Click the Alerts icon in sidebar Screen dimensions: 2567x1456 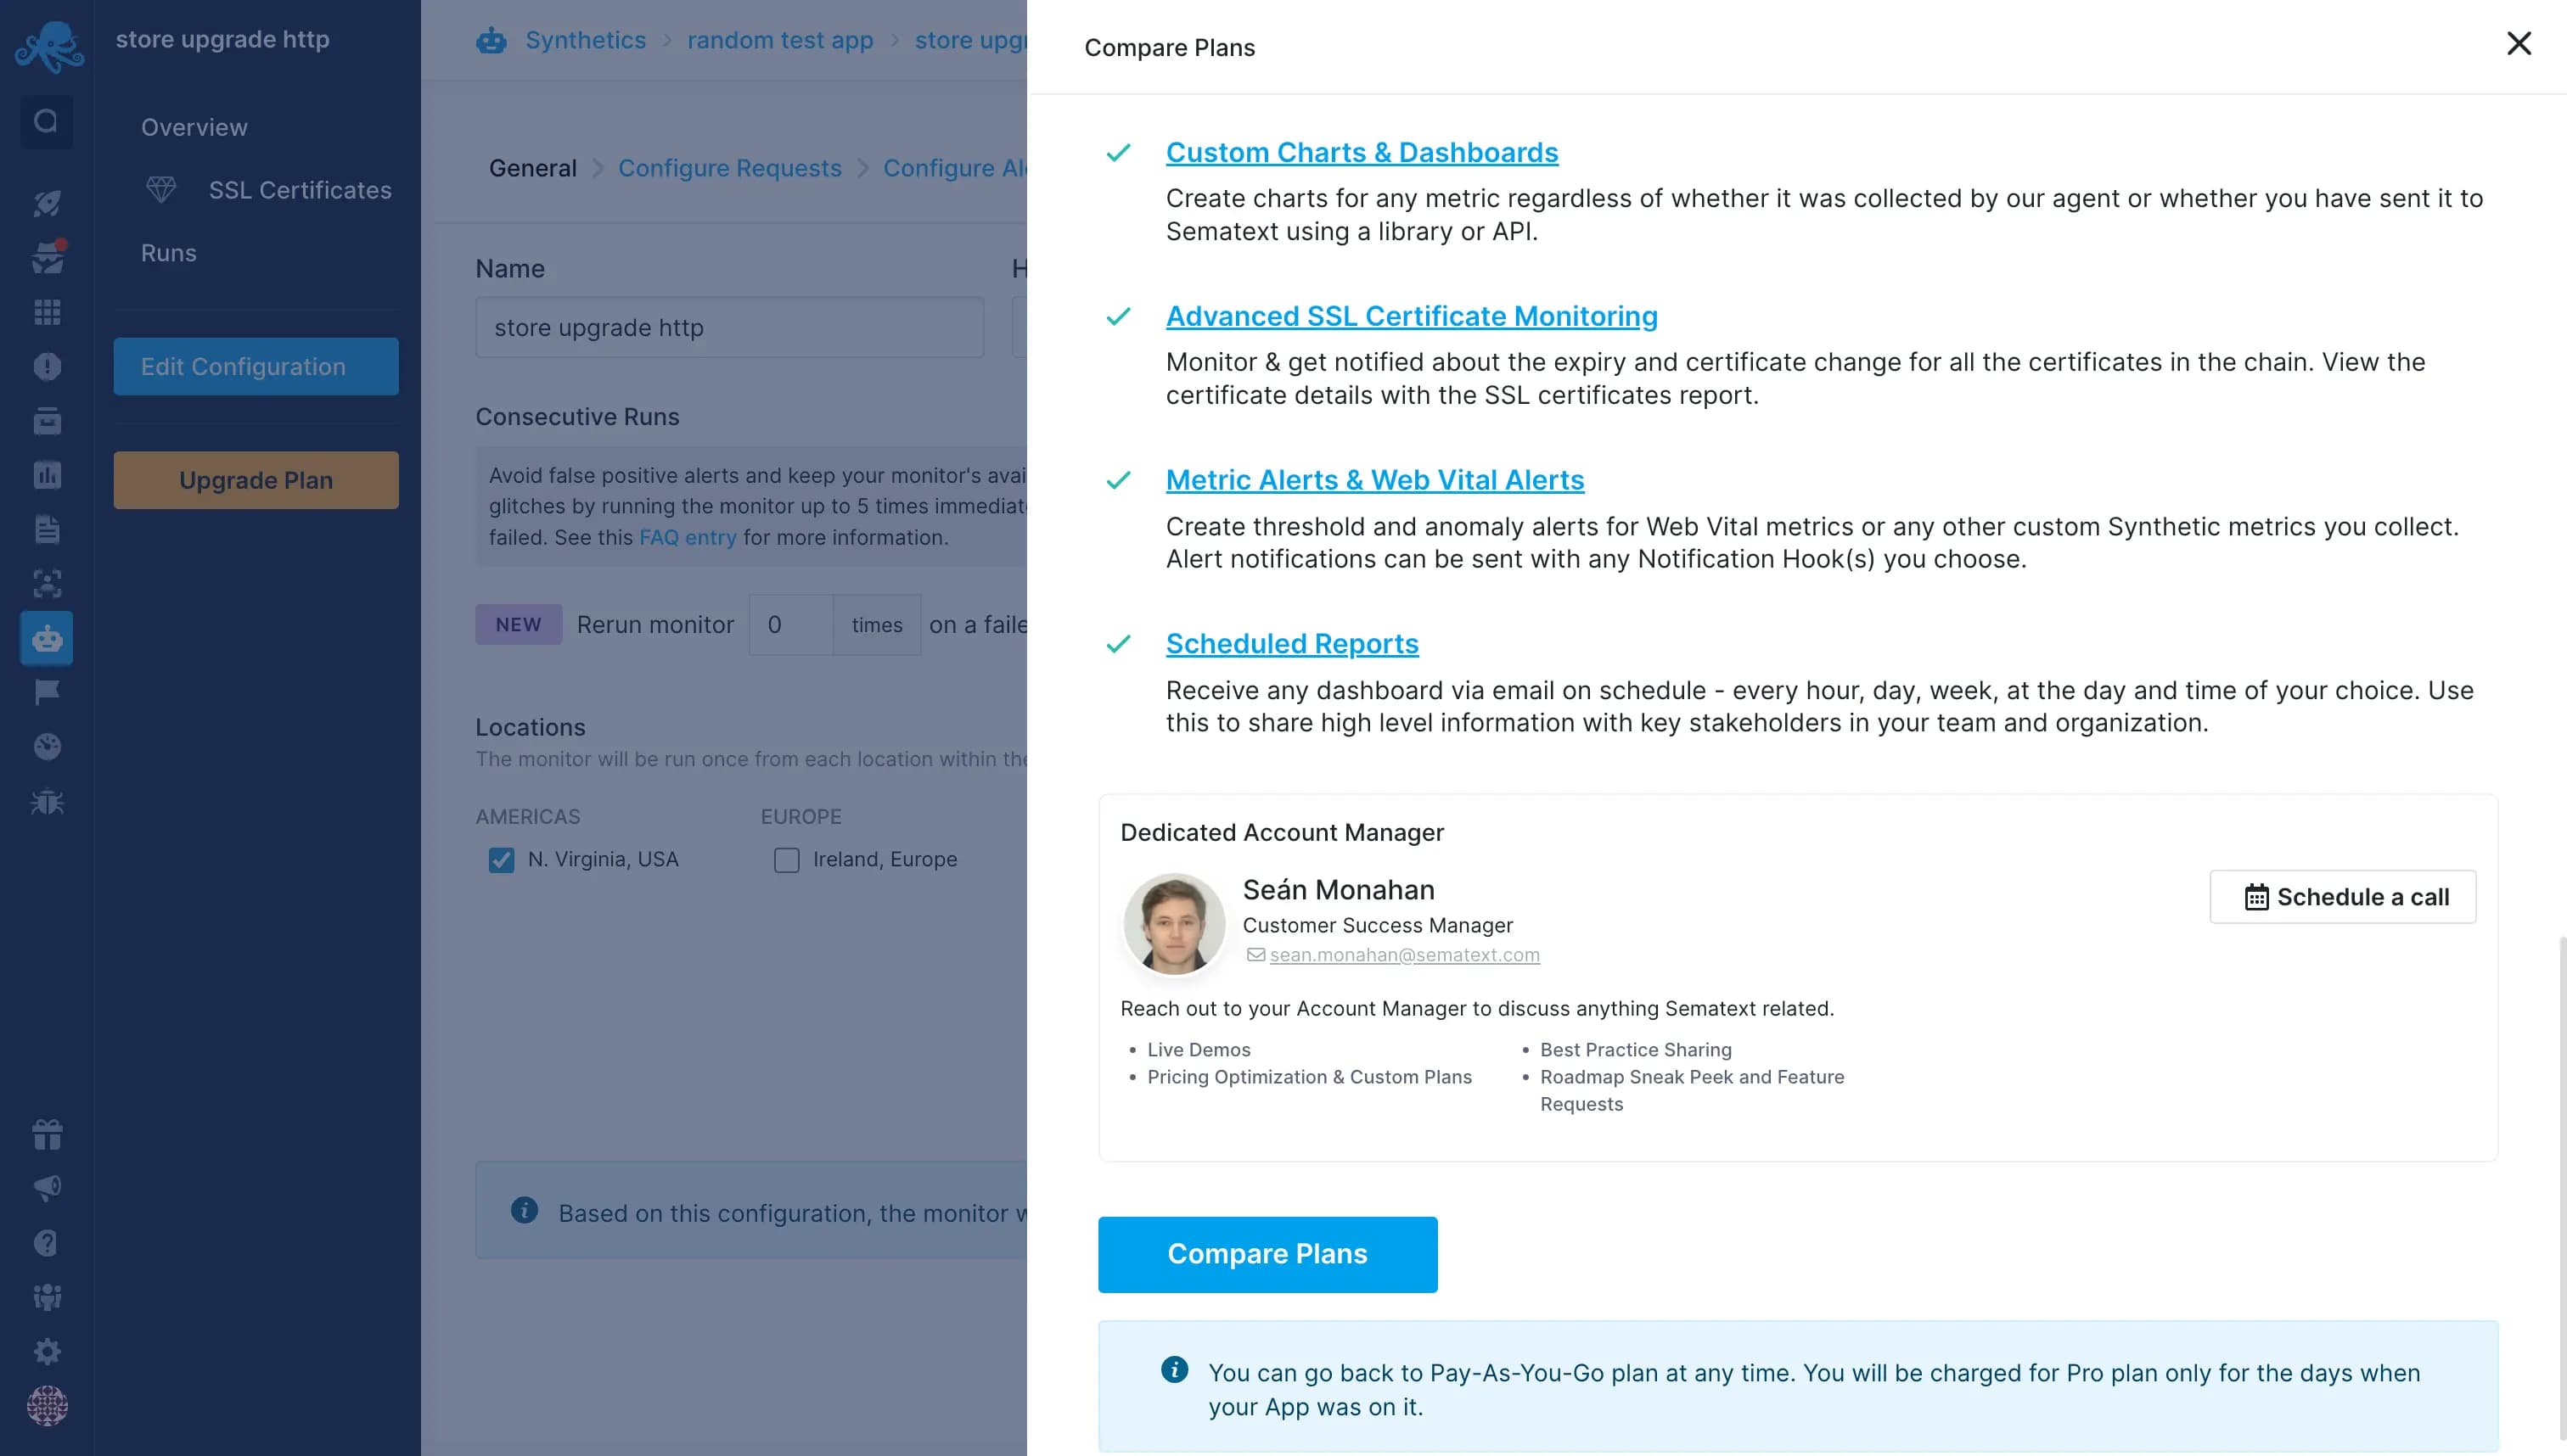pos(48,367)
